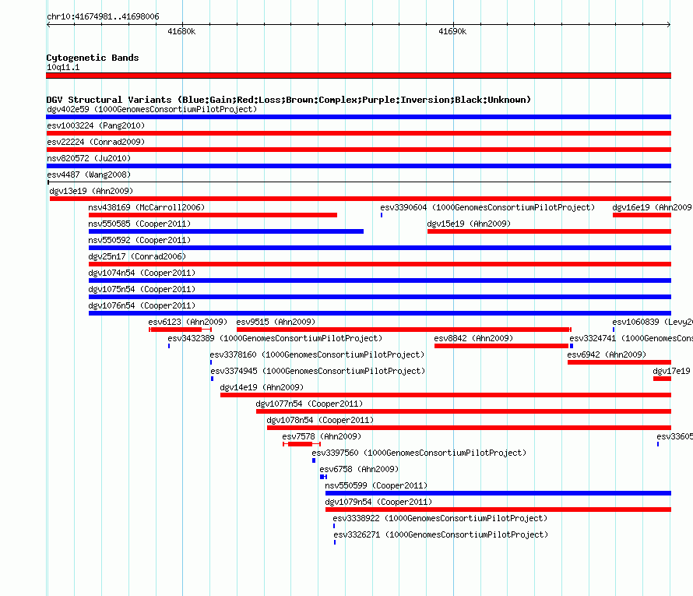Open nsv820572 (Ju2010) variant label
This screenshot has width=693, height=596.
89,158
